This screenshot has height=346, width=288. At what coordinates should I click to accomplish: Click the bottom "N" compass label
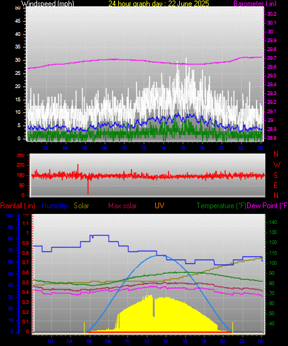pyautogui.click(x=276, y=195)
